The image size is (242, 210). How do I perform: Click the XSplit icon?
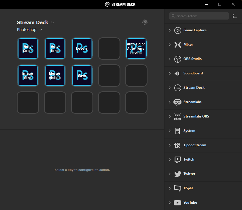pyautogui.click(x=178, y=188)
